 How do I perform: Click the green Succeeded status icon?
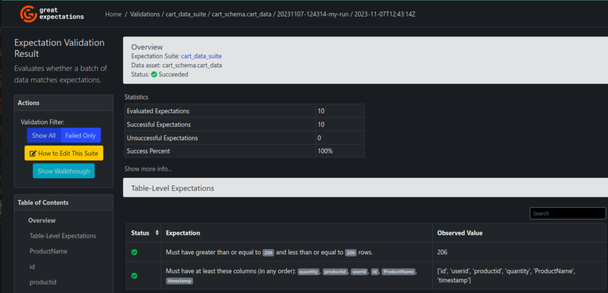coord(154,75)
